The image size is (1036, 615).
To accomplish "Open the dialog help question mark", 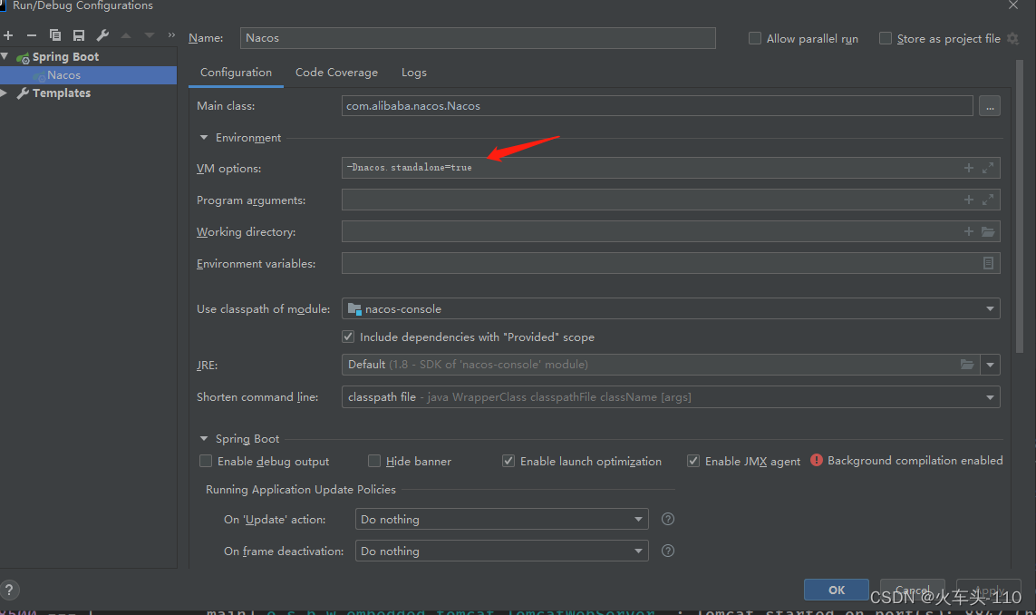I will click(9, 590).
